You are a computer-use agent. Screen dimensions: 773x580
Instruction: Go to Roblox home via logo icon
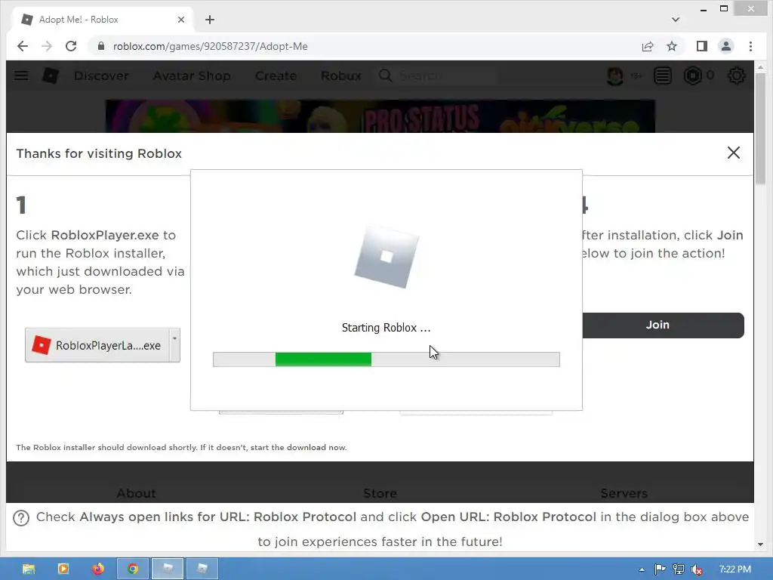coord(51,76)
